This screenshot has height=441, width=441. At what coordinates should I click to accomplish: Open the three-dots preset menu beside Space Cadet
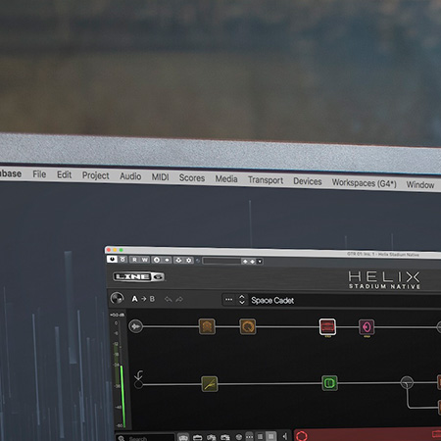click(229, 299)
